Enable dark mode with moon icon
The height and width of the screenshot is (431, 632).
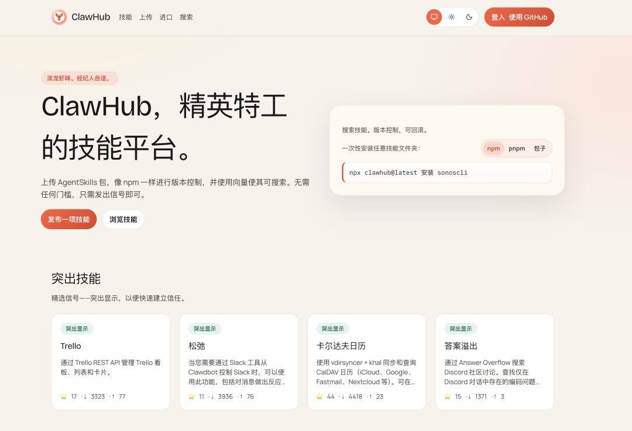click(x=469, y=17)
